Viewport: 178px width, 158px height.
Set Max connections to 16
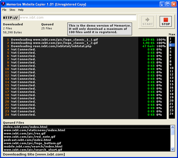tap(171, 88)
